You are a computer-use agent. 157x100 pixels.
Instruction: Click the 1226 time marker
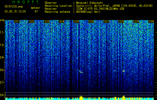91,21
